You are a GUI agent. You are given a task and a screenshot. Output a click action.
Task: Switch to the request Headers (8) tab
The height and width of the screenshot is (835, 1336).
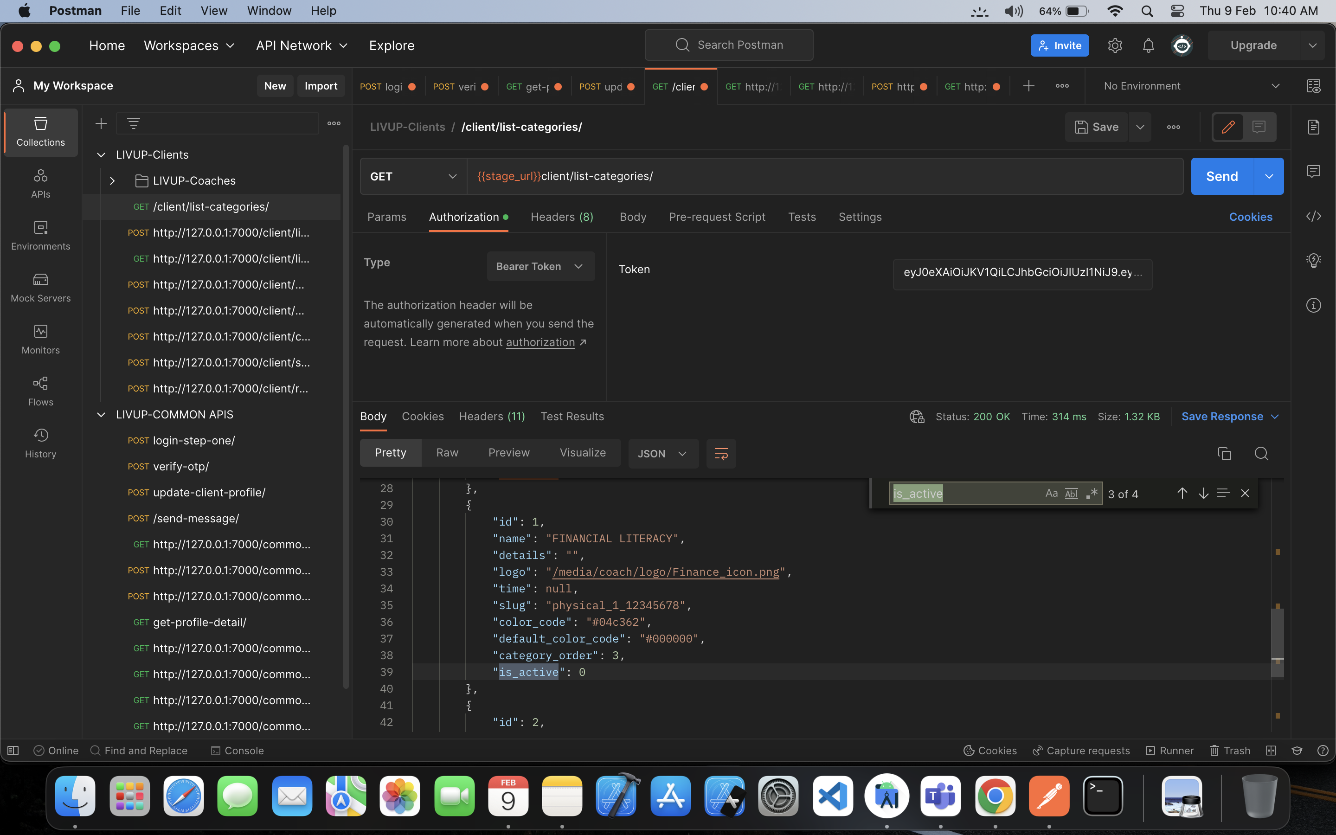point(562,217)
